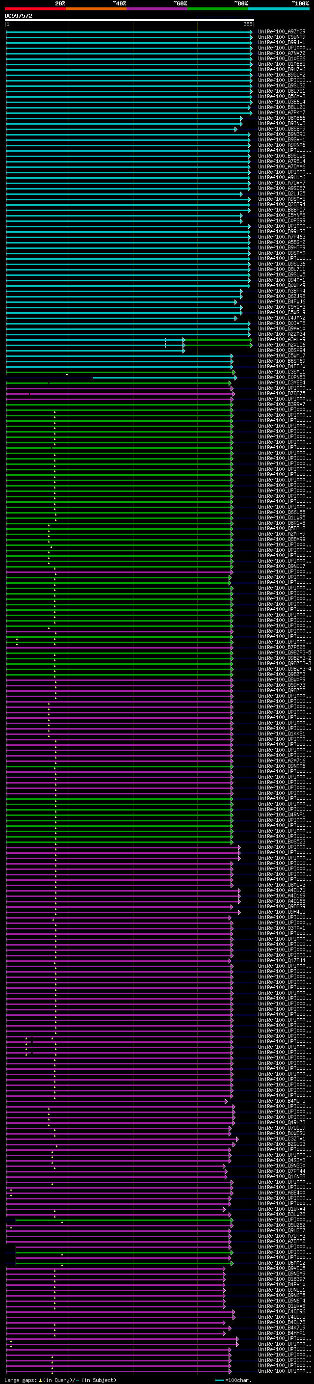Click the query end position label 388
Viewport: 314px width, 1384px height.
point(248,24)
